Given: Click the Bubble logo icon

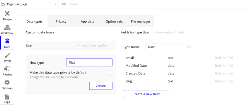Looking at the screenshot, I should [3, 4].
